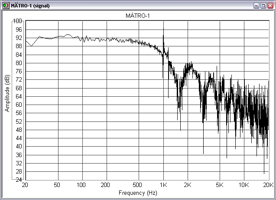Viewport: 276px width, 200px height.
Task: Click the 100 dB amplitude axis value
Action: pos(18,21)
